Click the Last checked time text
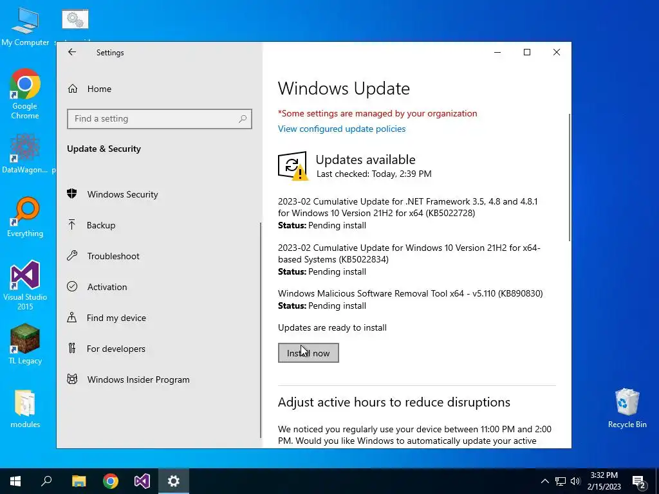 pos(374,174)
